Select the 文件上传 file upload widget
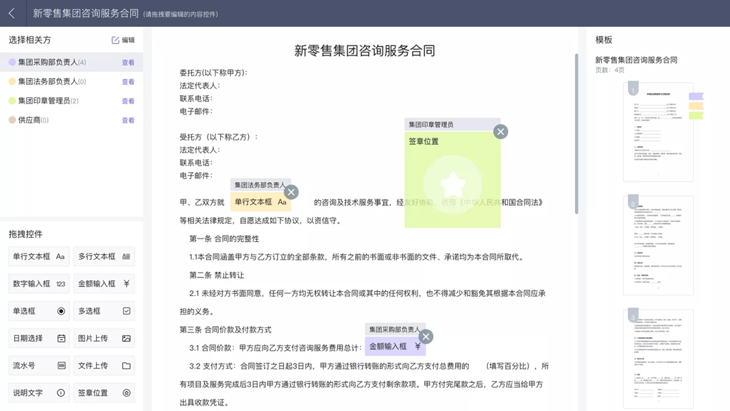This screenshot has width=730, height=411. [104, 366]
